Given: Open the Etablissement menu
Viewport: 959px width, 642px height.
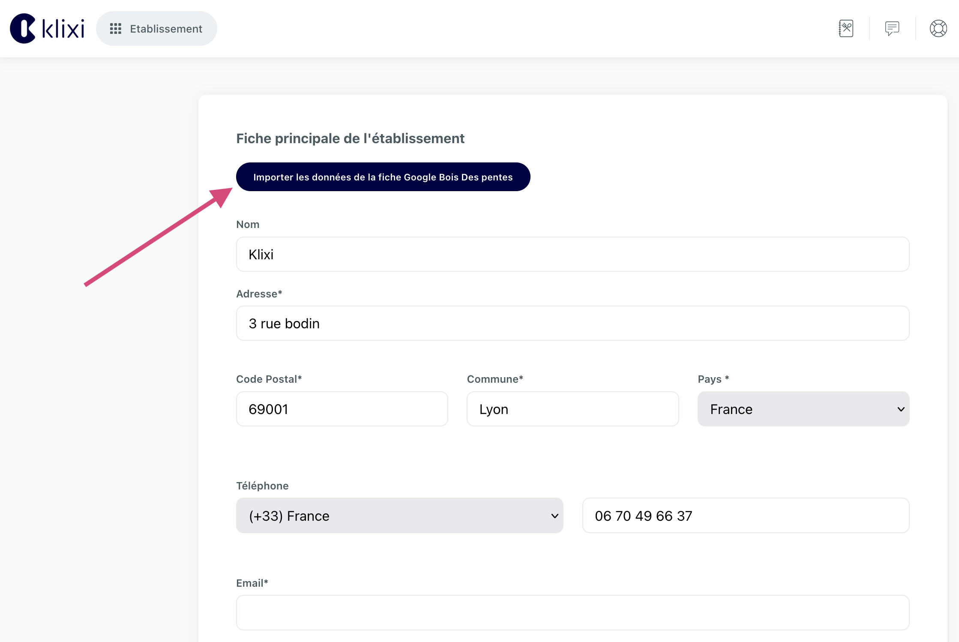Looking at the screenshot, I should (x=166, y=29).
